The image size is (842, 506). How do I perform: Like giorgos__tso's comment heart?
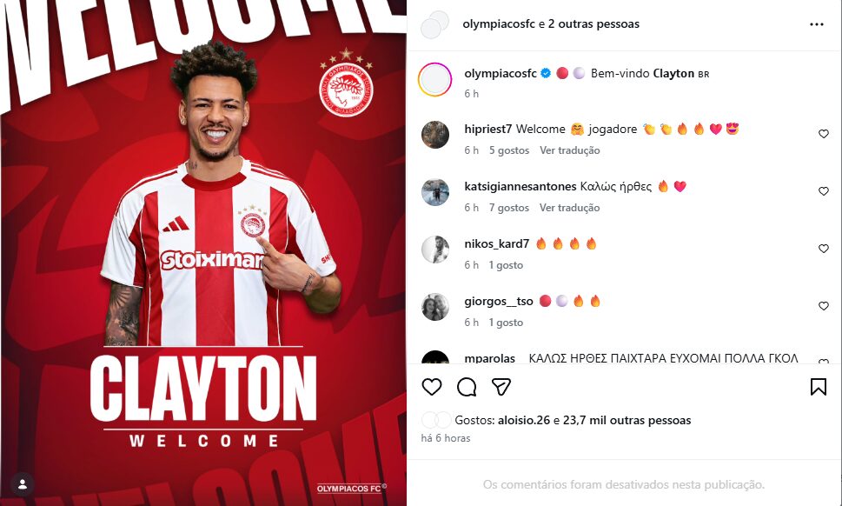pyautogui.click(x=823, y=306)
